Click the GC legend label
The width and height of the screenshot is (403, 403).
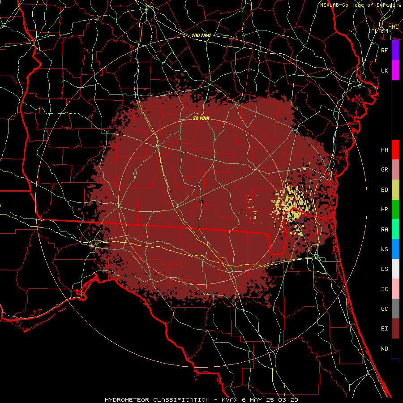point(385,309)
